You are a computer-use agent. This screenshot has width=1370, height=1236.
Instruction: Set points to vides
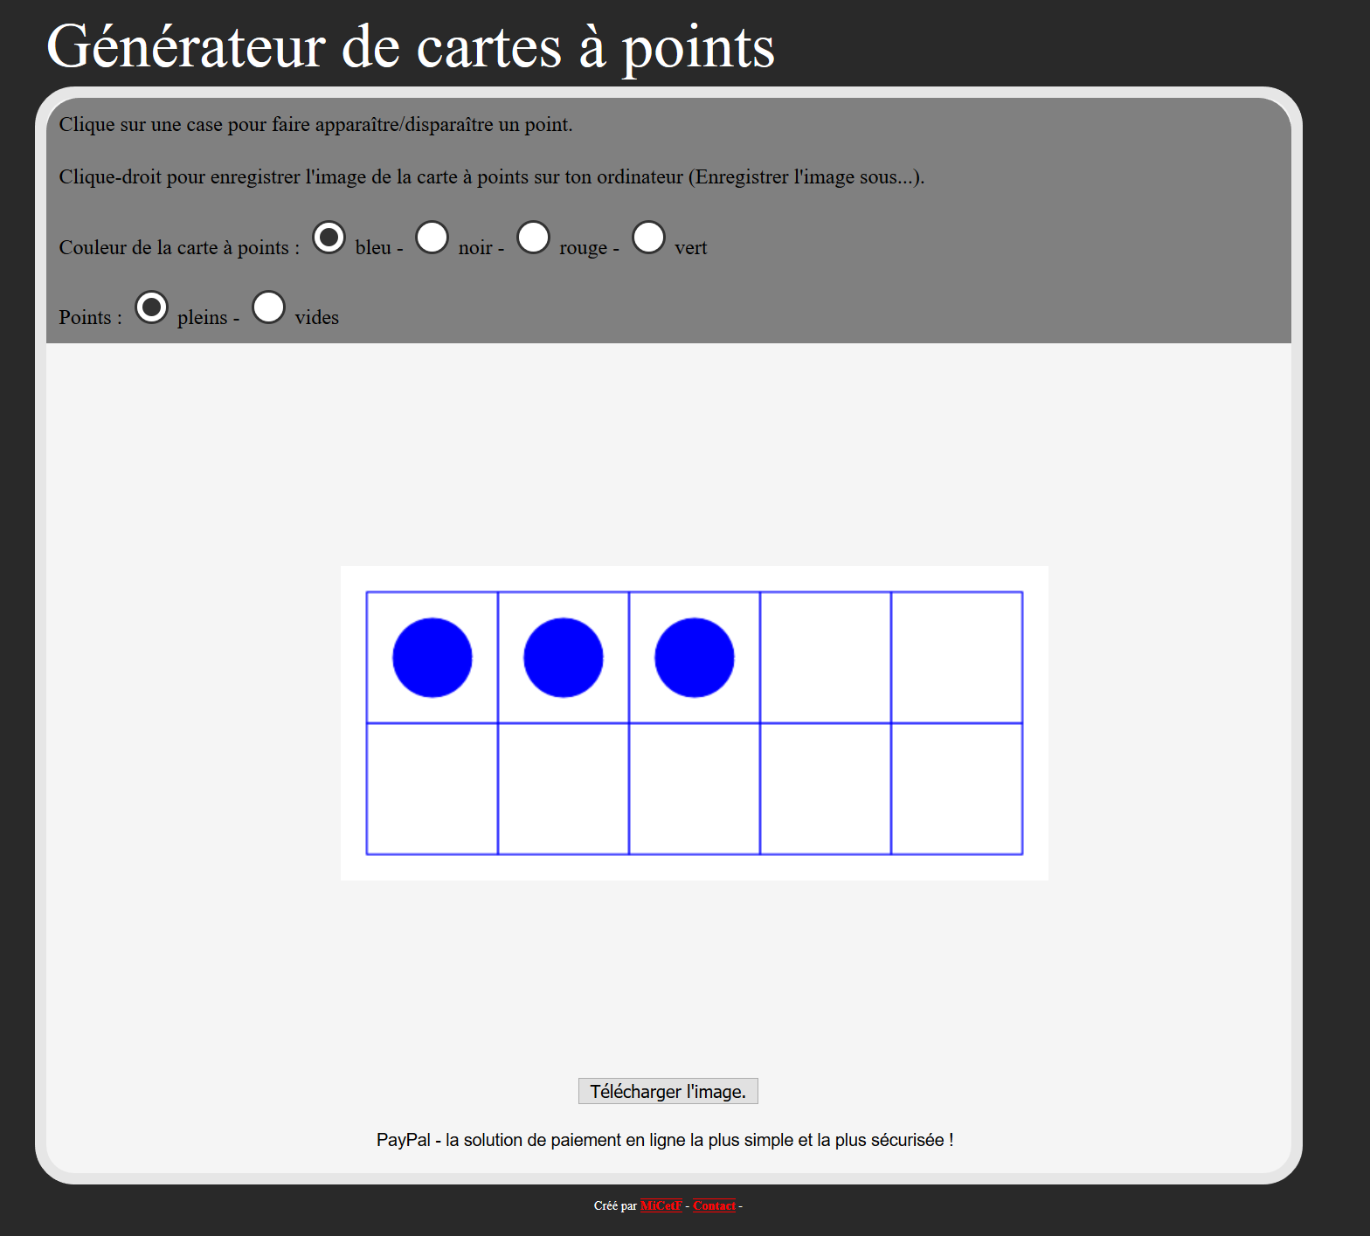(268, 307)
